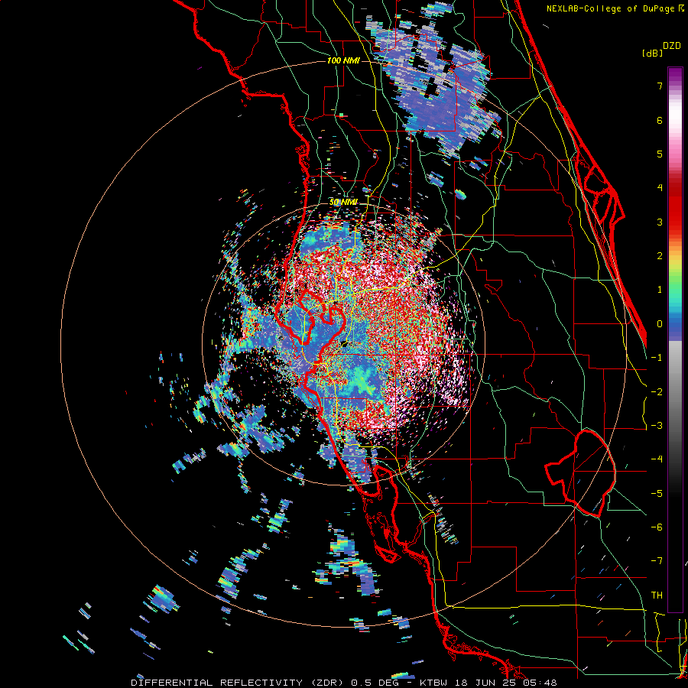Click the Lake Okeechobee outline
This screenshot has height=688, width=688.
click(x=580, y=473)
